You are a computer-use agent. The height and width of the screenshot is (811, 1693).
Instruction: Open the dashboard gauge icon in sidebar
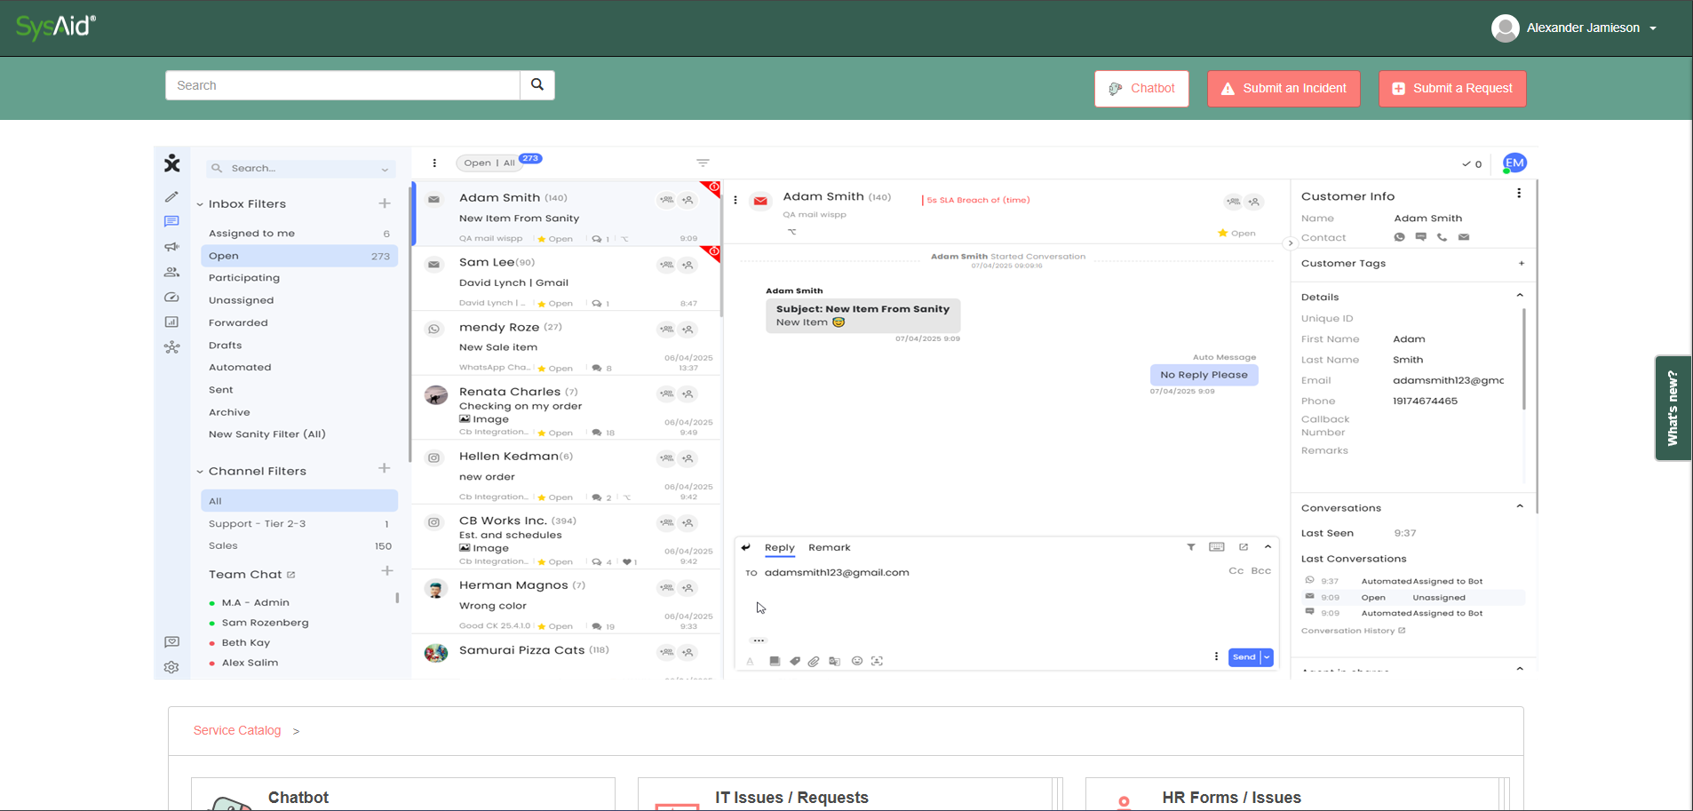pyautogui.click(x=171, y=297)
